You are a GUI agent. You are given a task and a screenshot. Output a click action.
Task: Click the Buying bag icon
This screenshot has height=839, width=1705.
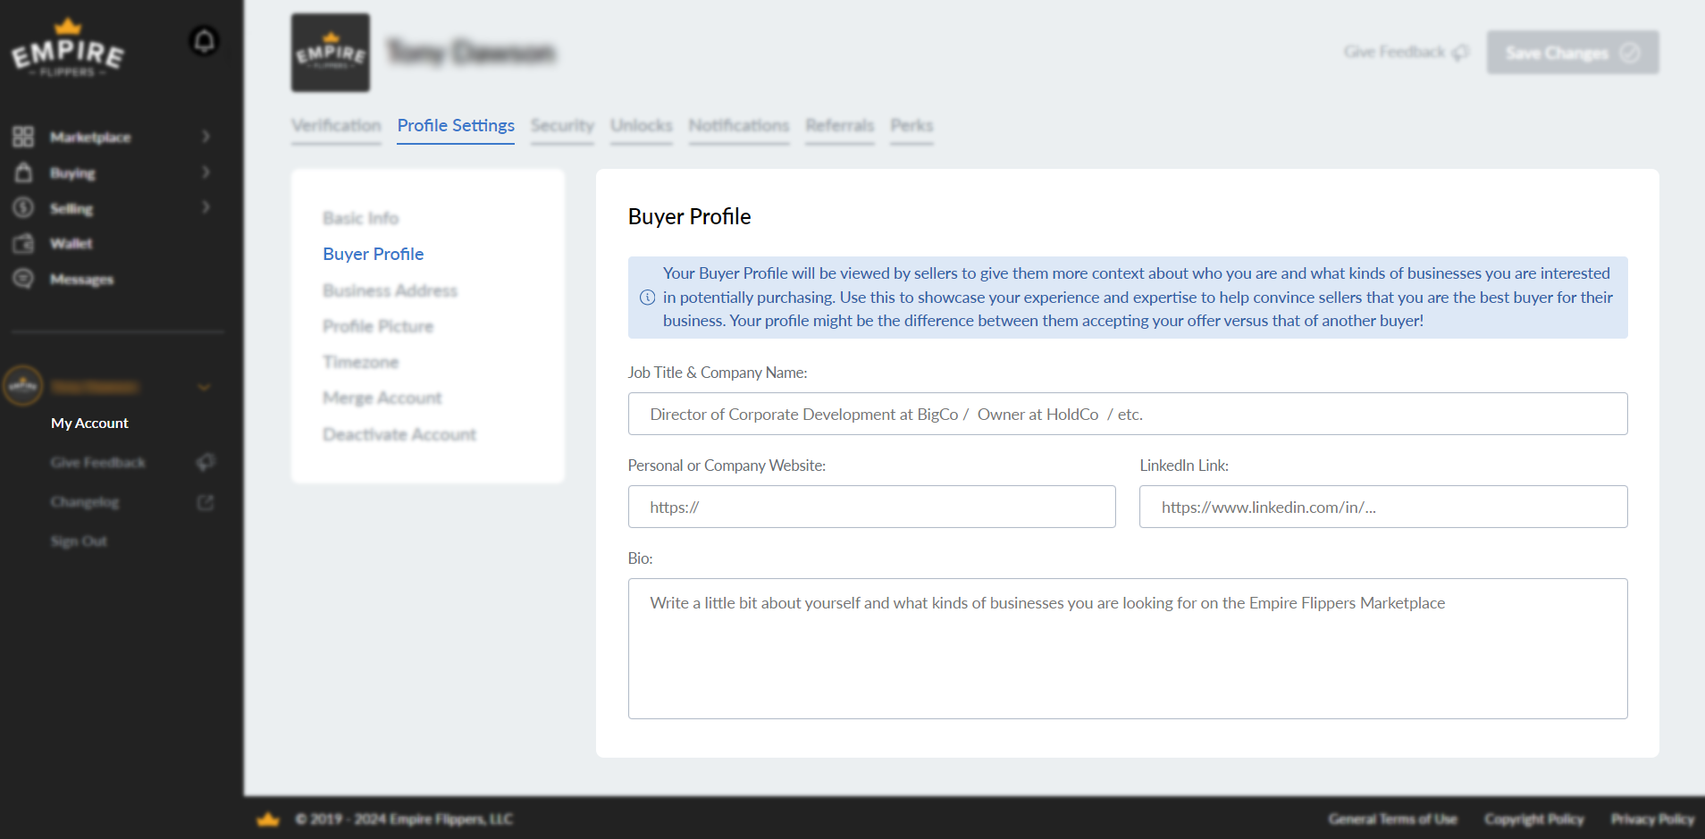coord(23,172)
